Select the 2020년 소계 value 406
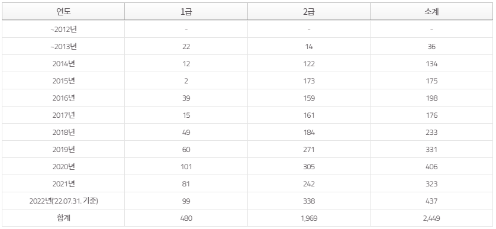This screenshot has height=229, width=496. point(431,166)
